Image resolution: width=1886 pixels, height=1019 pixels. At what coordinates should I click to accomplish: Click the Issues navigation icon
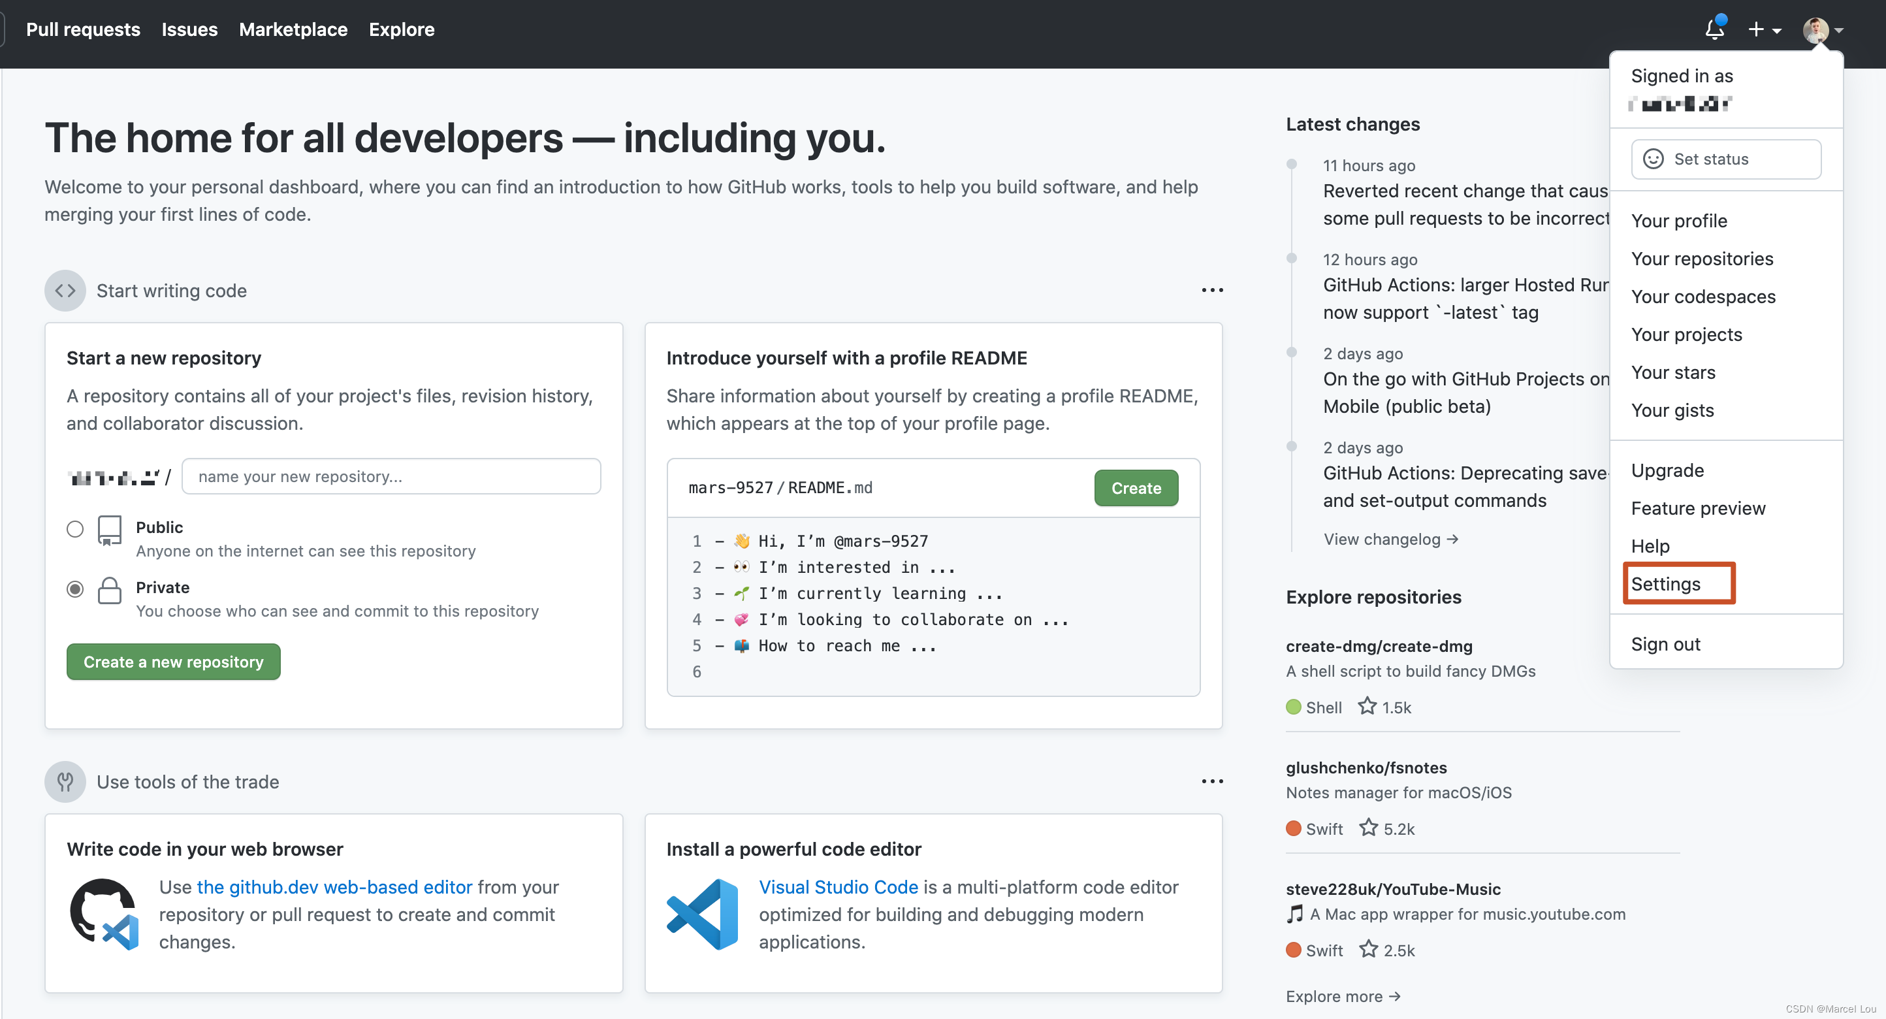(x=188, y=27)
